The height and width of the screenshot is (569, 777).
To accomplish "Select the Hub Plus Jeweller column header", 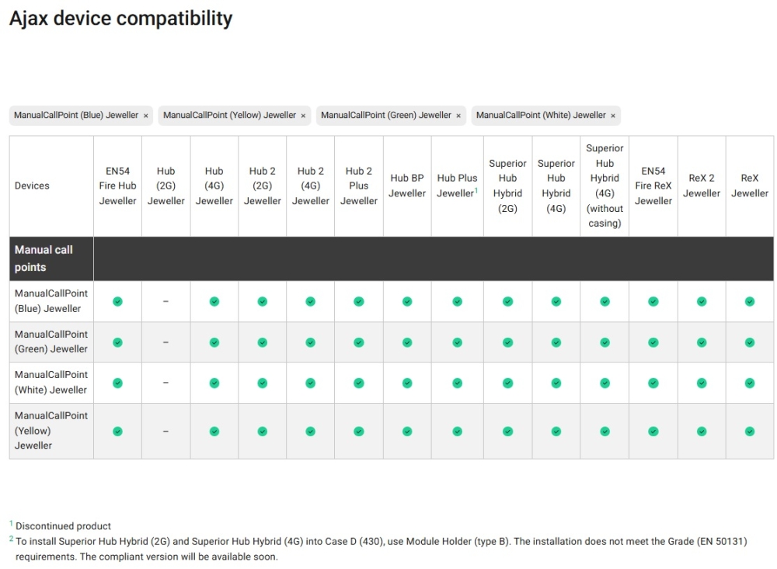I will (457, 186).
